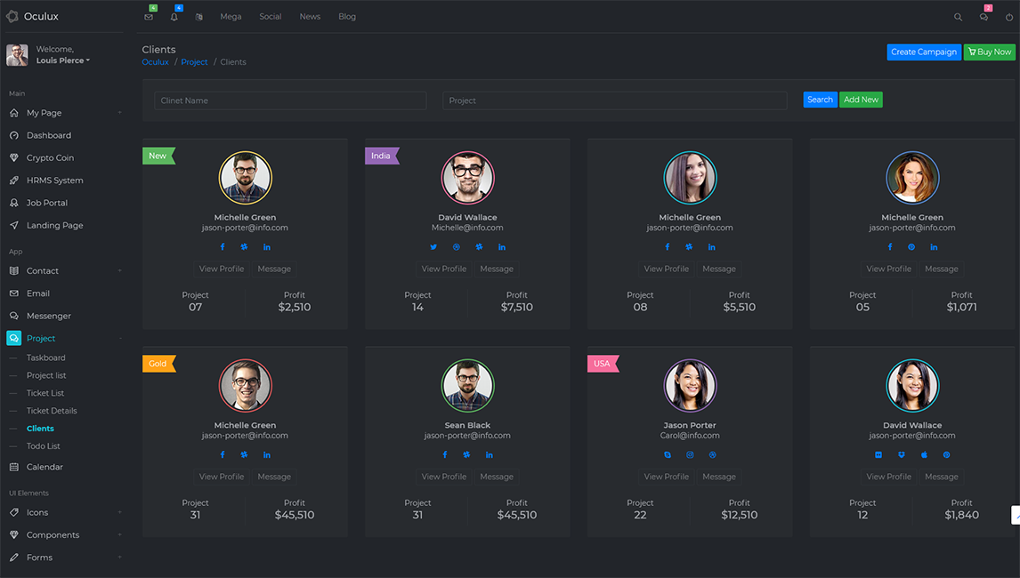Click the Clinet Name input field

tap(290, 100)
